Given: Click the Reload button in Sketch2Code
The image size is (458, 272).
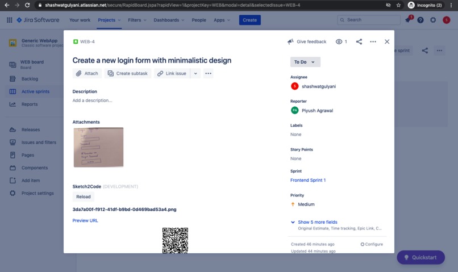Looking at the screenshot, I should pos(83,196).
